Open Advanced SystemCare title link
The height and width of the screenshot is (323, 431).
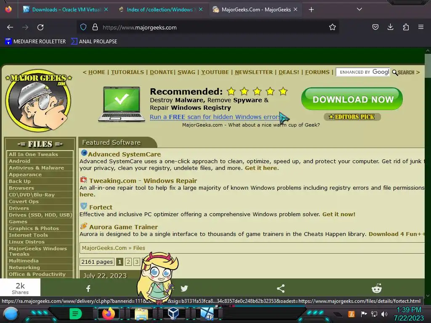point(124,154)
